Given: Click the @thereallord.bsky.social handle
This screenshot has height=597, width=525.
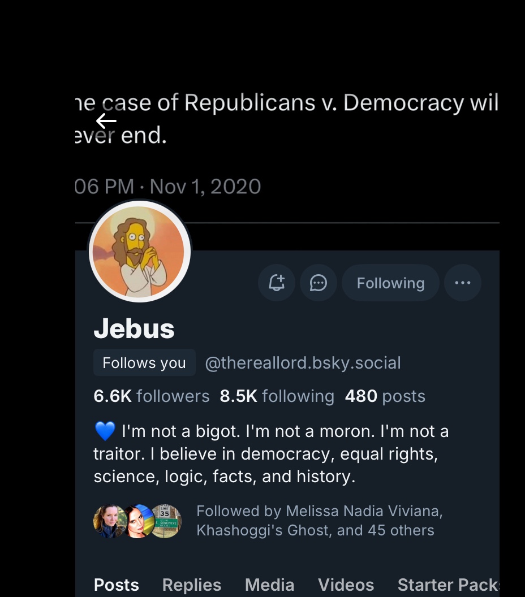Looking at the screenshot, I should [303, 363].
